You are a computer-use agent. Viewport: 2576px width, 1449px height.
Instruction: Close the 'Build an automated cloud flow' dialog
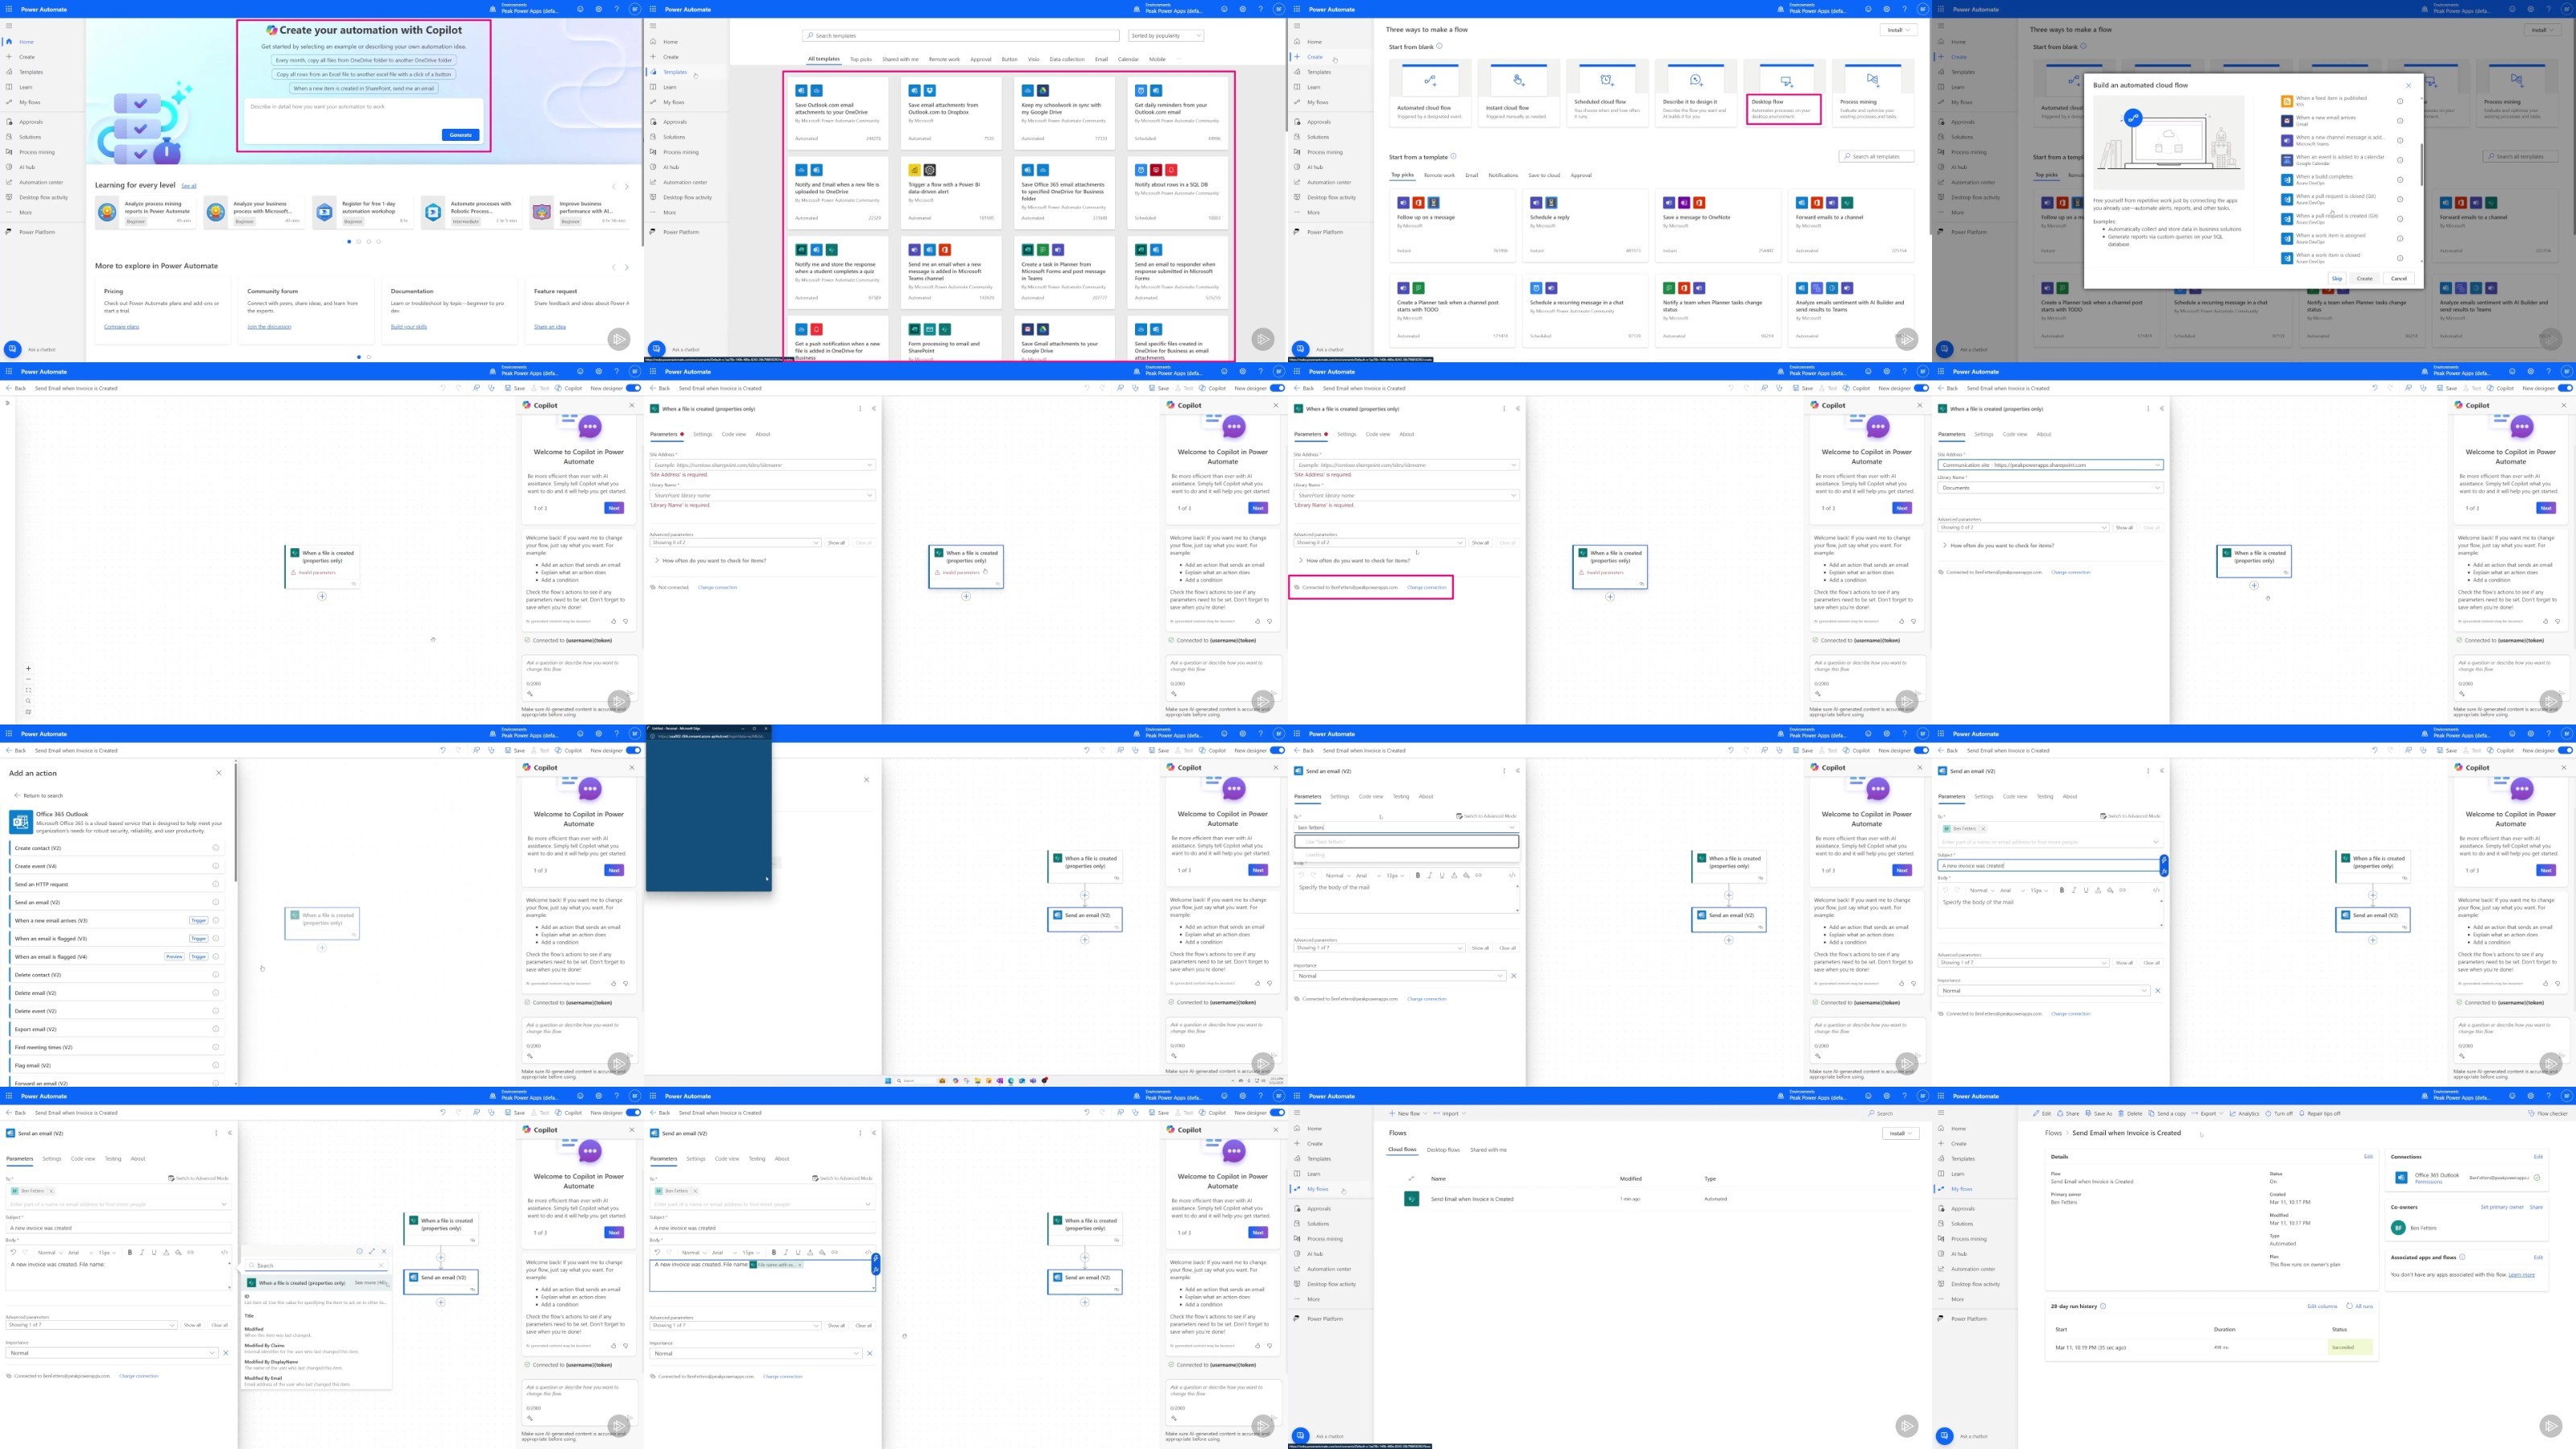click(x=2408, y=85)
